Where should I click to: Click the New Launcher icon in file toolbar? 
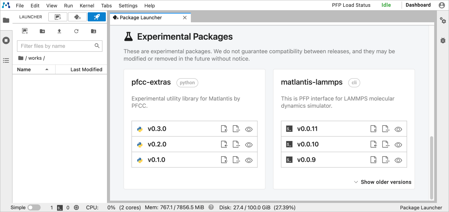click(25, 31)
